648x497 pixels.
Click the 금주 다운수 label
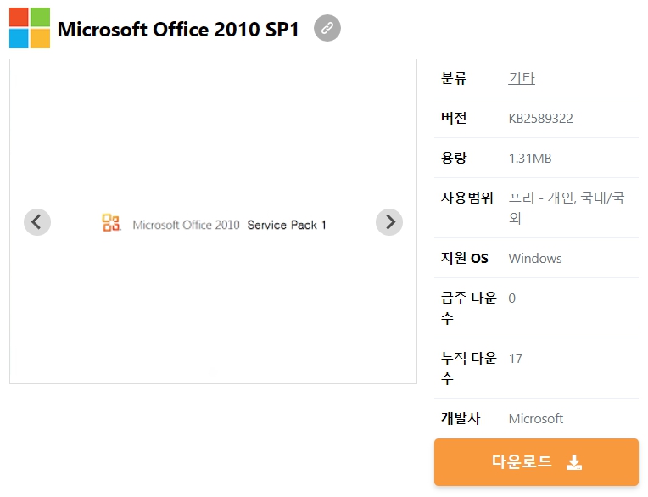[468, 308]
